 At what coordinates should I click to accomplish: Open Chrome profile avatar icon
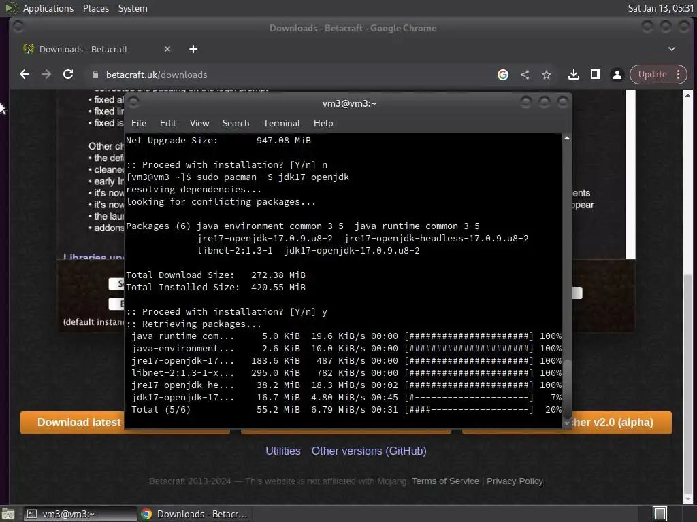(617, 75)
